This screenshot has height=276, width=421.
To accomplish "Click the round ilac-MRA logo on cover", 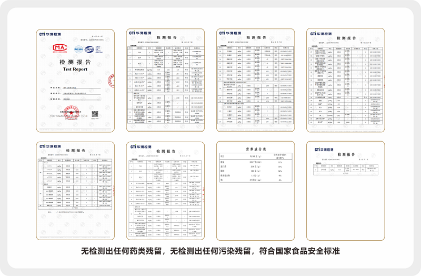I will tap(78, 49).
